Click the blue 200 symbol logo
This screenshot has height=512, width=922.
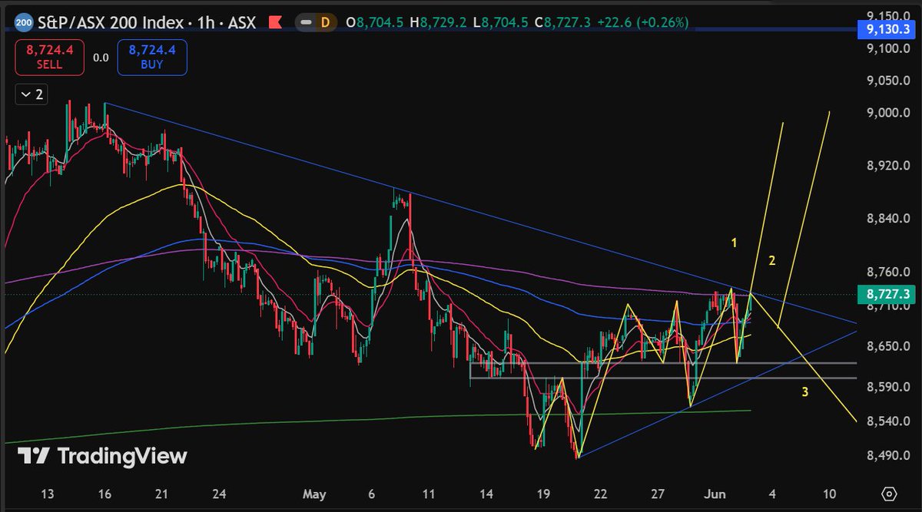pyautogui.click(x=22, y=22)
